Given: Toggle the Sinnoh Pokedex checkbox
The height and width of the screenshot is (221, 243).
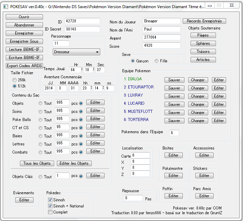Looking at the screenshot, I should [50, 200].
